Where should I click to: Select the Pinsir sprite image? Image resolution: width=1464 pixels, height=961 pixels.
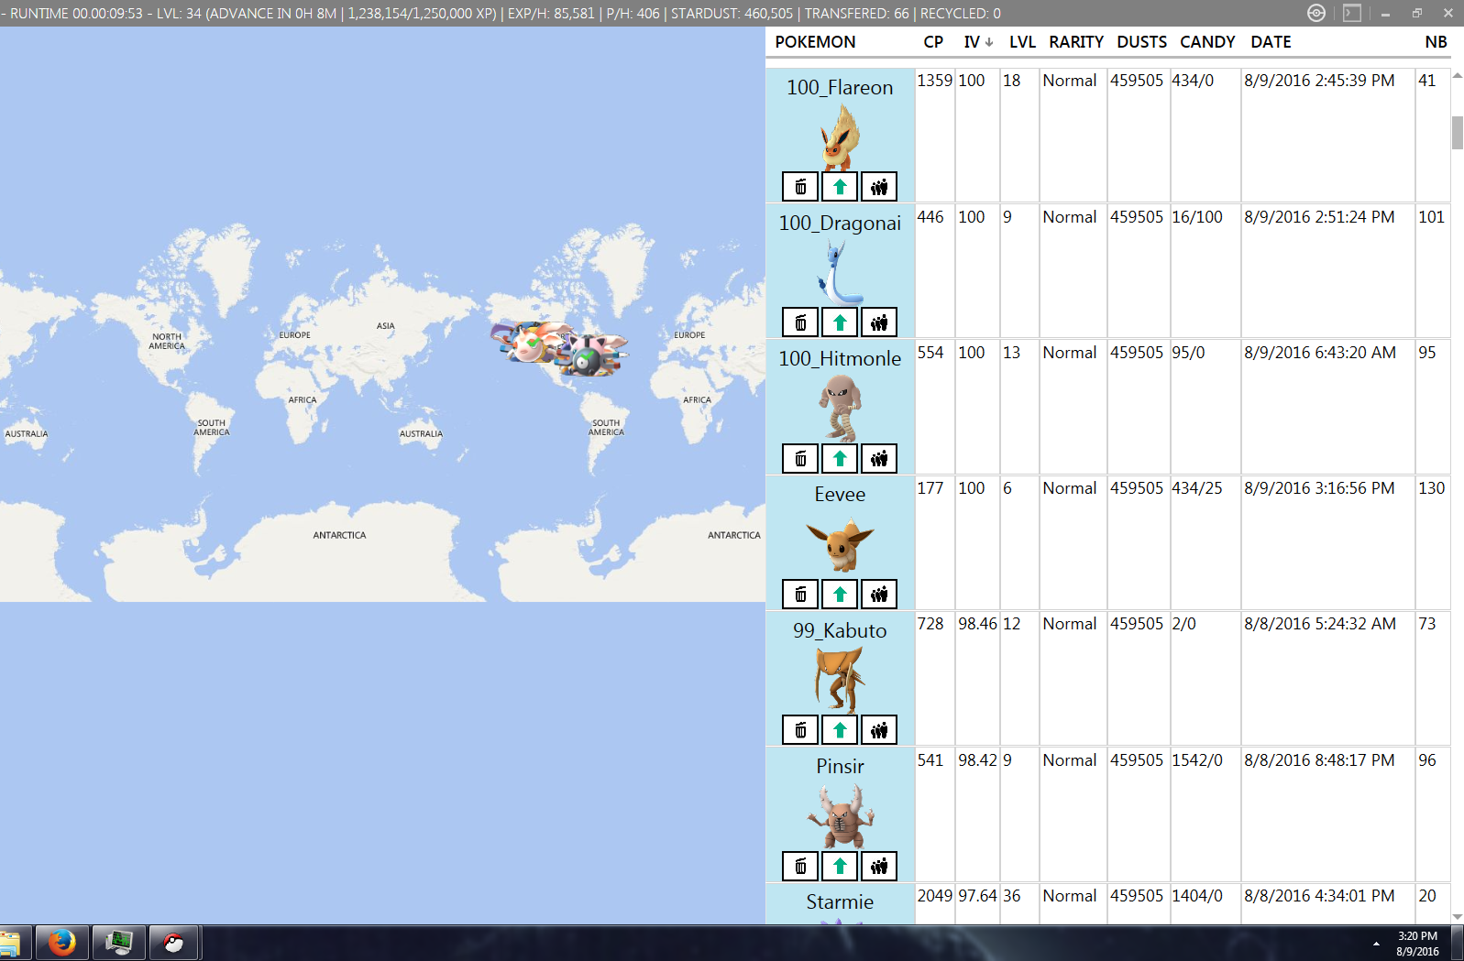[840, 816]
